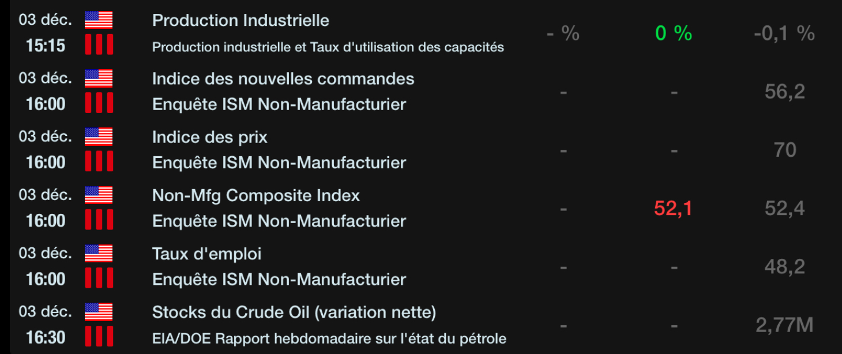The image size is (842, 354).
Task: Click US flag beside Production Industrielle
Action: click(99, 20)
